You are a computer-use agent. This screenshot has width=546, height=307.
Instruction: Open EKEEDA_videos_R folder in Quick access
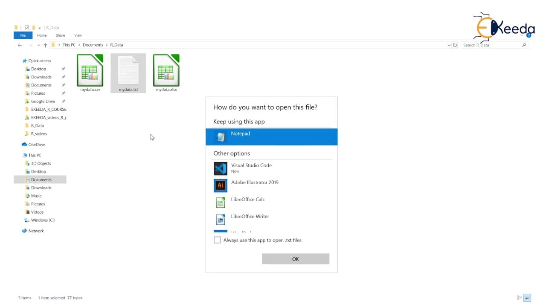45,118
